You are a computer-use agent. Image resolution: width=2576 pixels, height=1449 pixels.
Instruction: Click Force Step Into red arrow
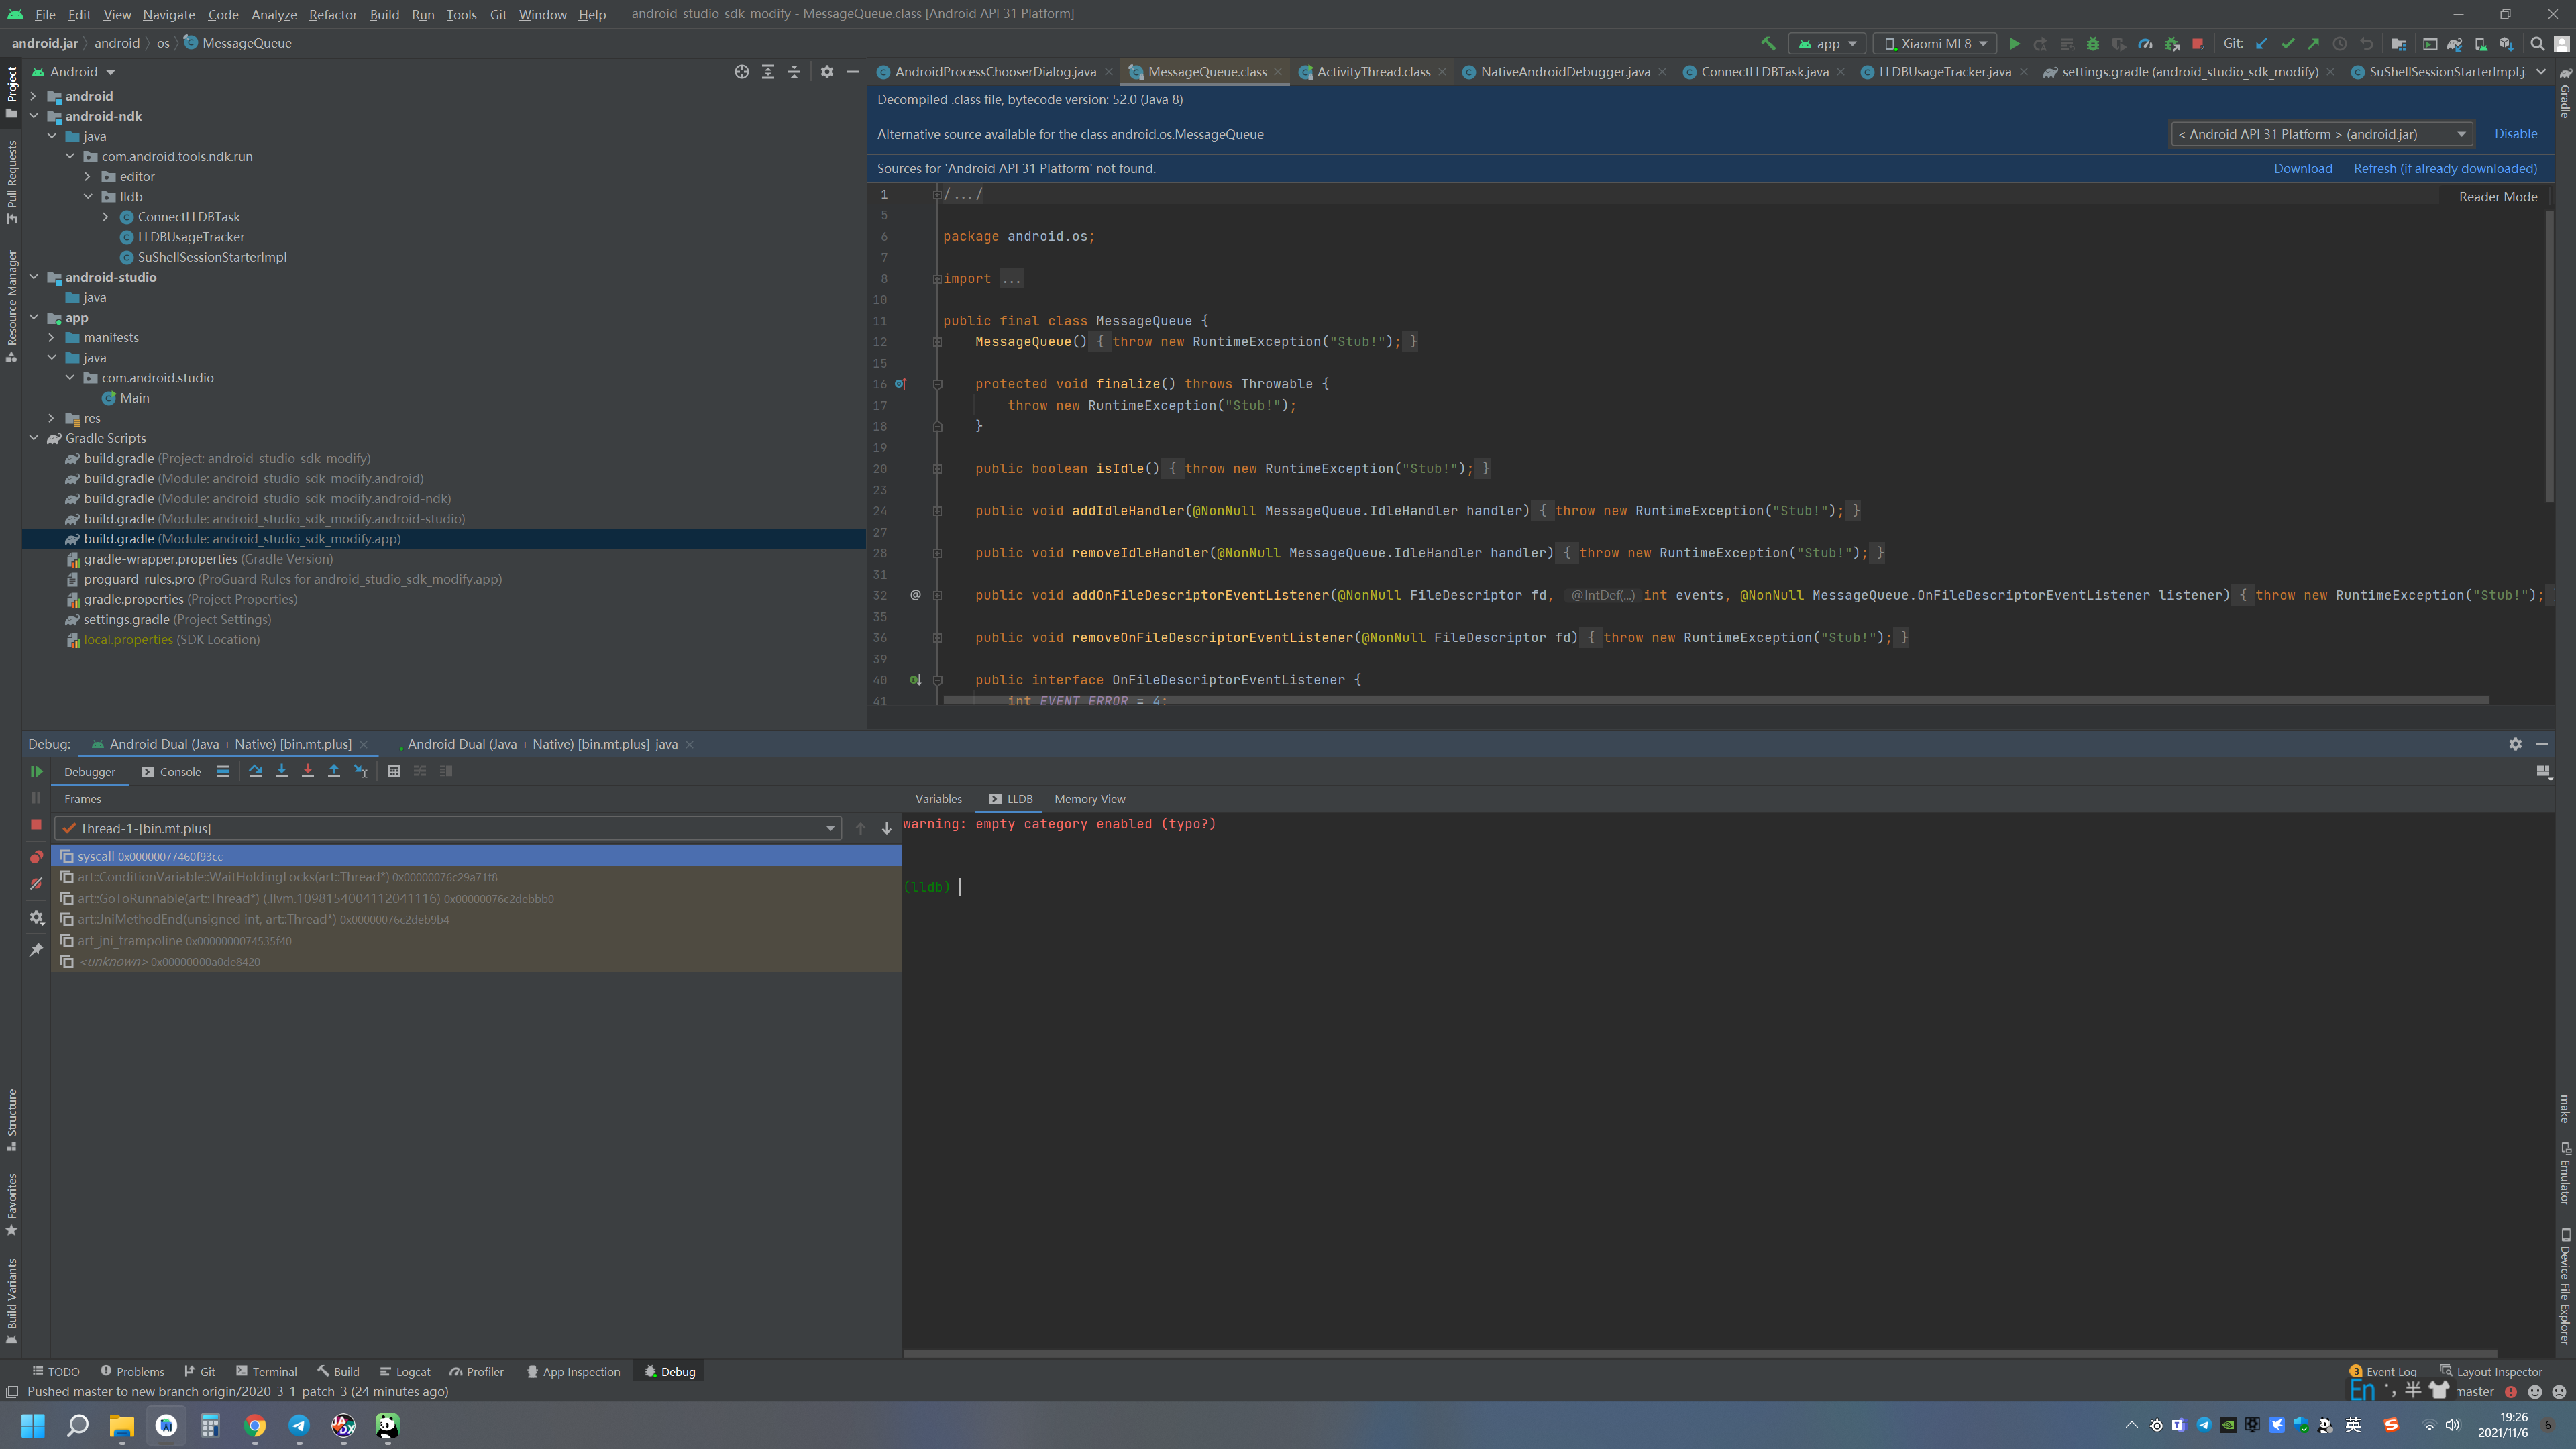pyautogui.click(x=308, y=771)
